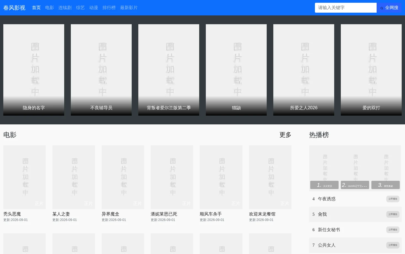The height and width of the screenshot is (254, 405).
Task: Open the 公共女人 hot list title
Action: [327, 245]
